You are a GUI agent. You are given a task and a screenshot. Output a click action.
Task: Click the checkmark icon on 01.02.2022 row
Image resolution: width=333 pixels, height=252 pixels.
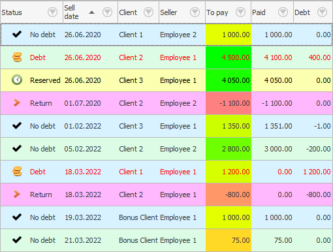17,125
